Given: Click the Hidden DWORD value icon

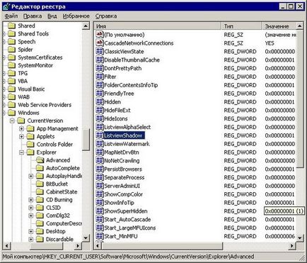Looking at the screenshot, I should click(x=100, y=102).
